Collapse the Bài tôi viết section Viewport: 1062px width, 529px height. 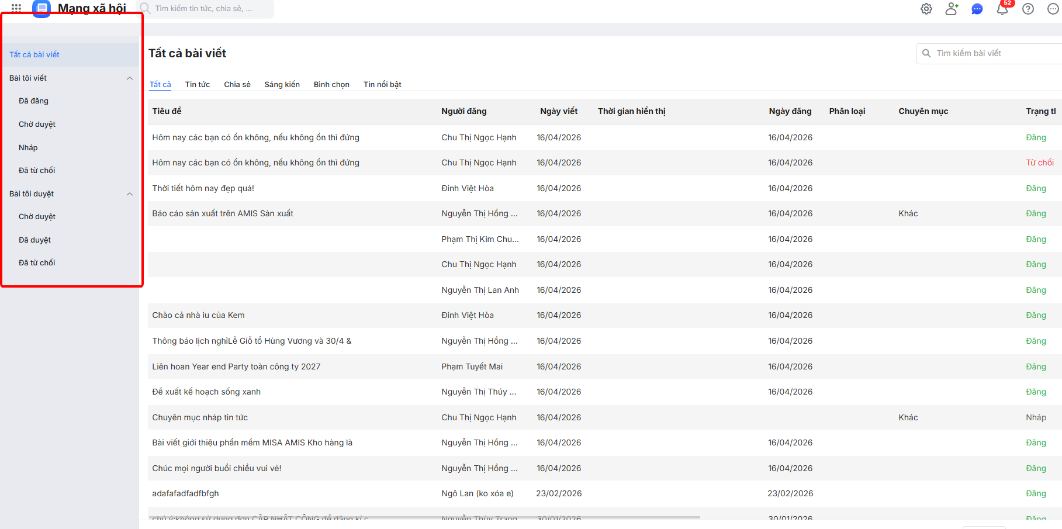tap(130, 78)
